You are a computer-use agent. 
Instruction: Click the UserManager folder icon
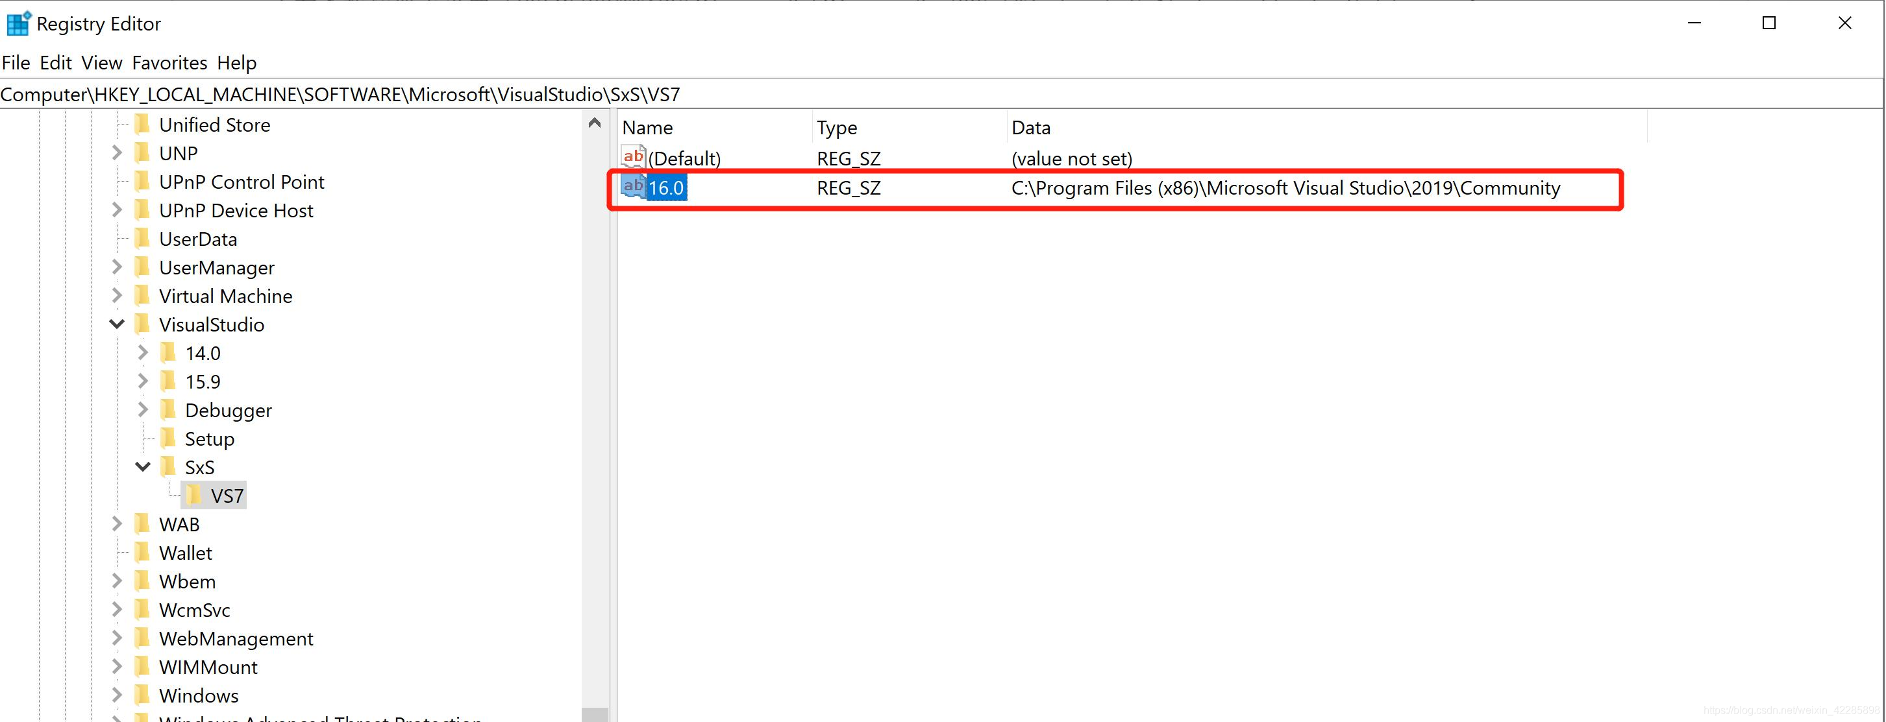pyautogui.click(x=143, y=267)
